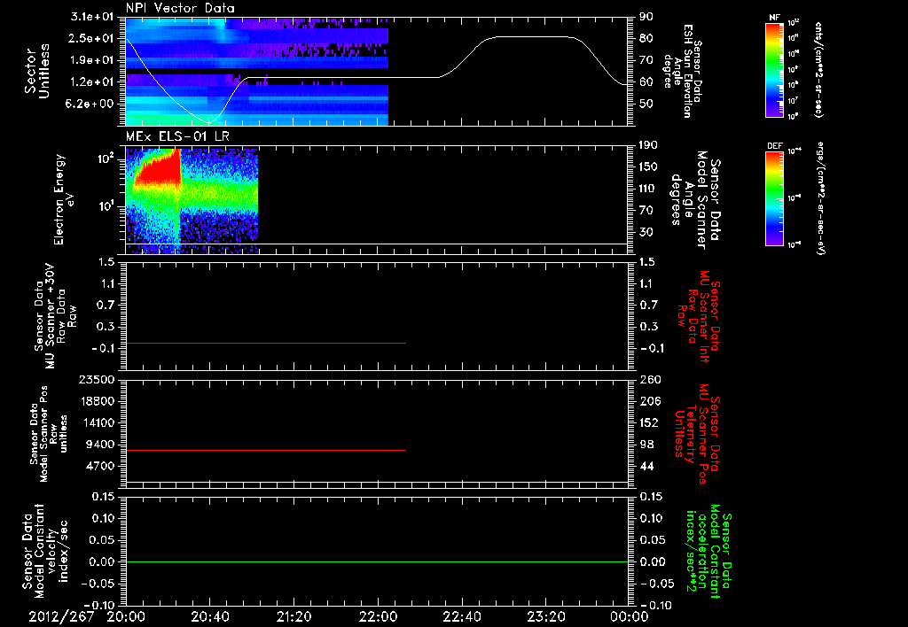Click the 2.5e+01 sector tick value
This screenshot has width=908, height=627.
[91, 38]
